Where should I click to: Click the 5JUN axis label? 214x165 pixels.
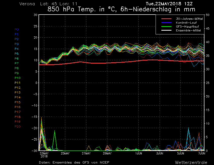[181, 153]
